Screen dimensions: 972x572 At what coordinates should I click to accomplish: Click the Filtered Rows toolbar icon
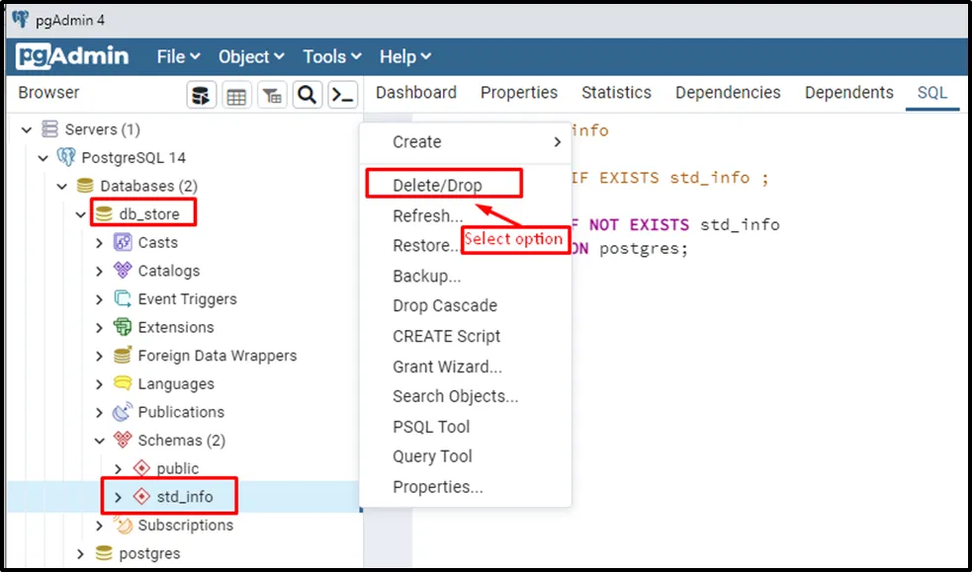(x=272, y=95)
